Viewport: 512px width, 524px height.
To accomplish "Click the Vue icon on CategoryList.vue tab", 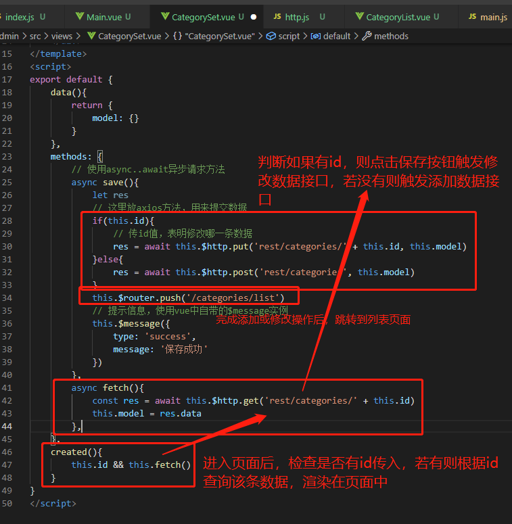I will pyautogui.click(x=360, y=16).
